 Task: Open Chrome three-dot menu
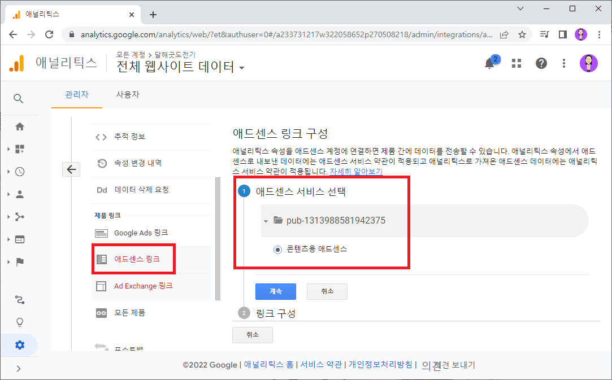click(x=599, y=34)
